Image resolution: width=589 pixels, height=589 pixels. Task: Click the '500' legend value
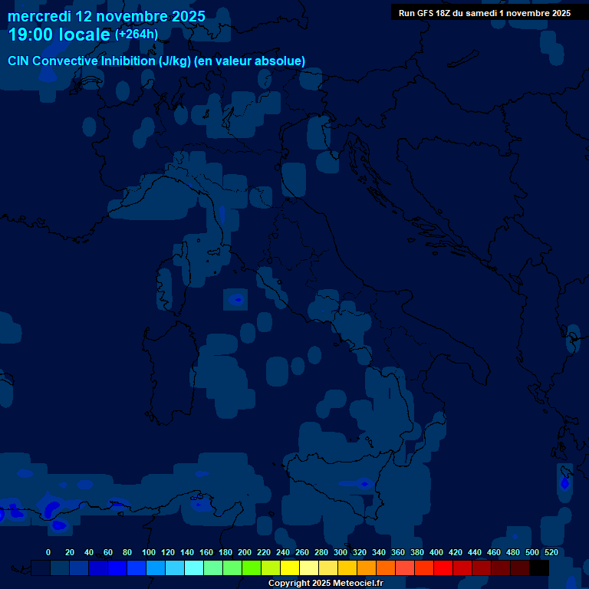(x=532, y=552)
